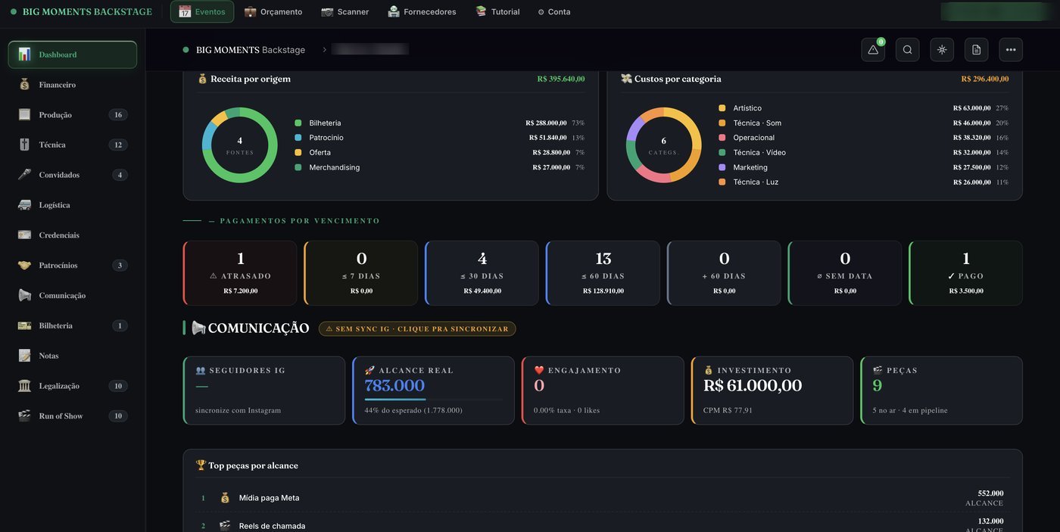This screenshot has height=532, width=1060.
Task: Open the ≤ 30 dias payments card
Action: 482,273
